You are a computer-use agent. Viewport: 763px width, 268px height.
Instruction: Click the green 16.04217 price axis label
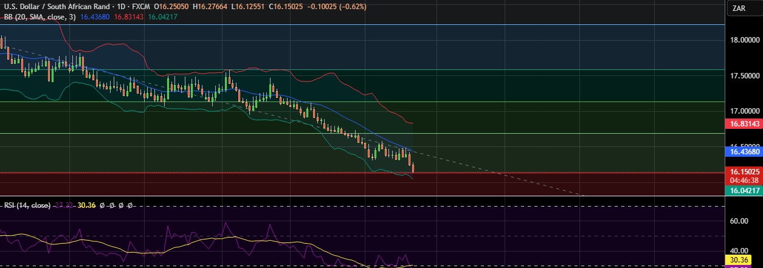744,191
